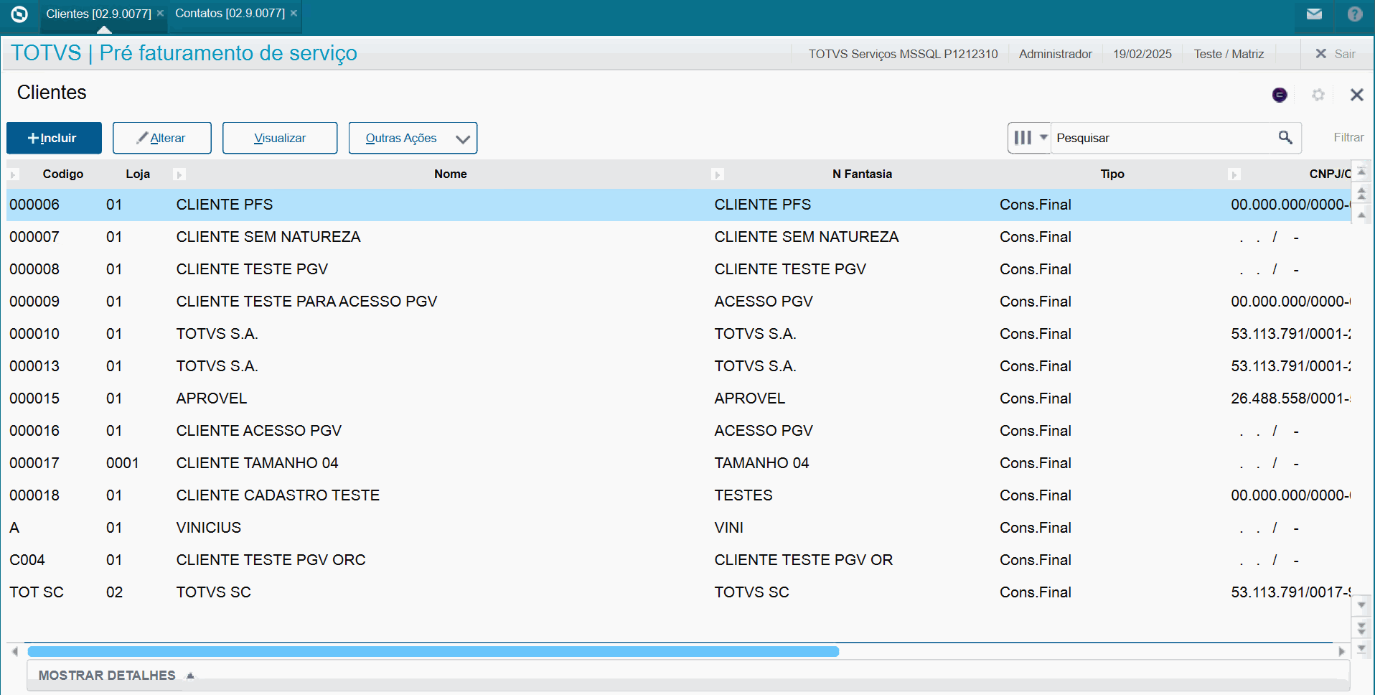Screen dimensions: 1375x695
Task: Open the column selector dropdown beside search
Action: pos(1030,138)
